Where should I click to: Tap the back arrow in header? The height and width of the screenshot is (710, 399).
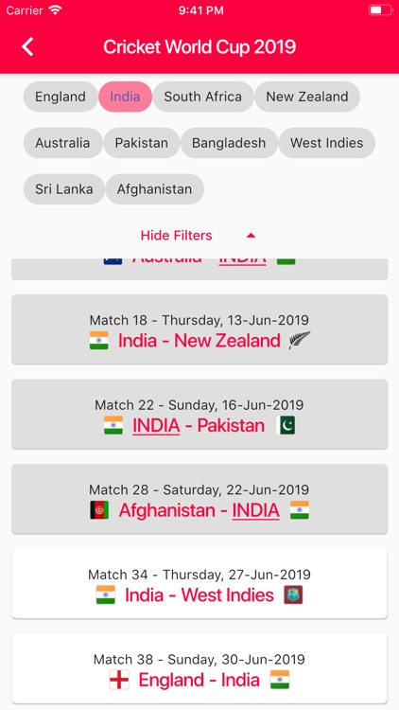27,46
